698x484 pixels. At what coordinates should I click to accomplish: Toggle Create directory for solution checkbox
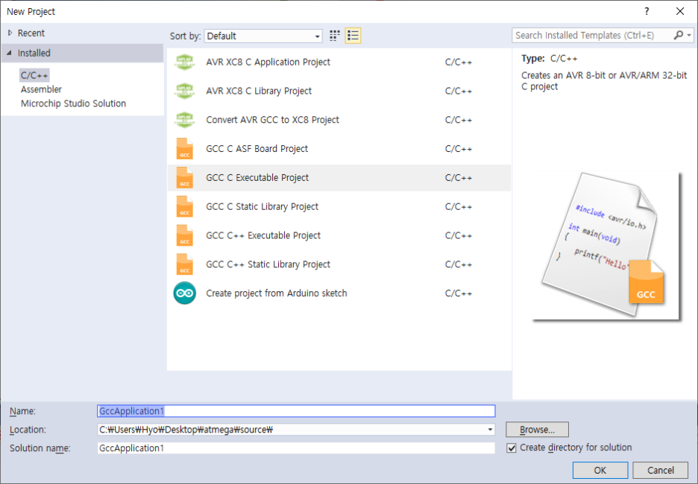point(512,448)
